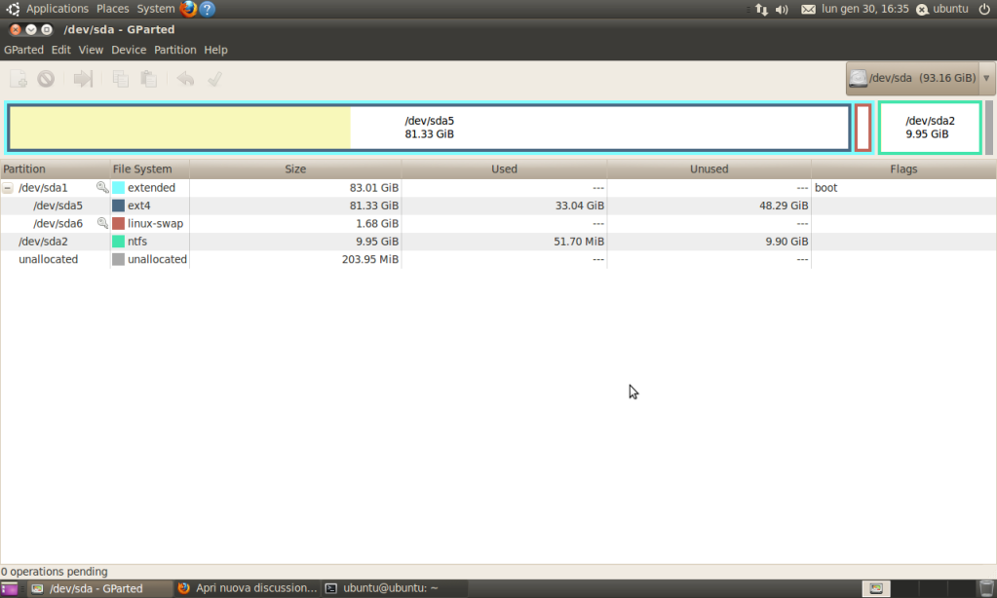Click the Unused column header
The width and height of the screenshot is (997, 598).
(709, 169)
